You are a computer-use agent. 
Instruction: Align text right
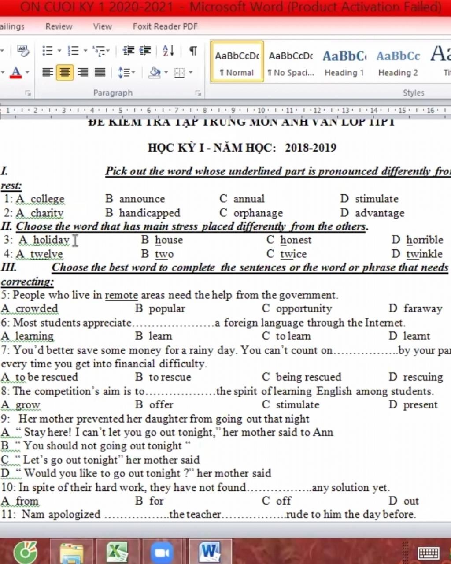(83, 72)
